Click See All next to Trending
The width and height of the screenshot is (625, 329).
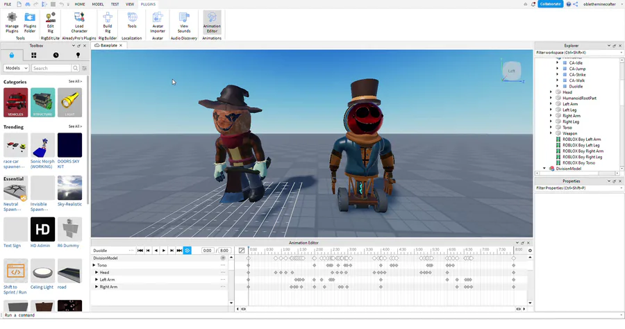pyautogui.click(x=75, y=126)
